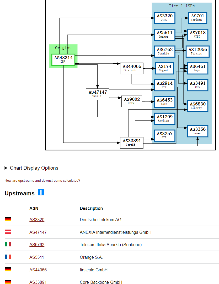The width and height of the screenshot is (219, 284).
Task: Select the AS44066 firstcolo node in the graph
Action: coord(132,68)
